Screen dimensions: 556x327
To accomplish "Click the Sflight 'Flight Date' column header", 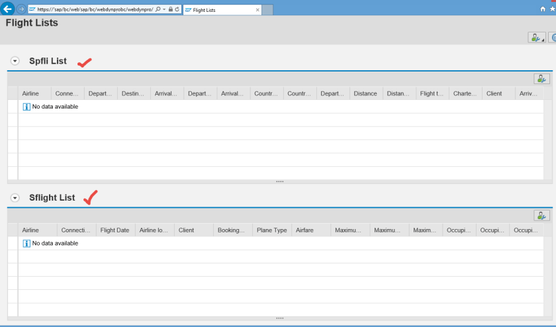I will pos(116,230).
